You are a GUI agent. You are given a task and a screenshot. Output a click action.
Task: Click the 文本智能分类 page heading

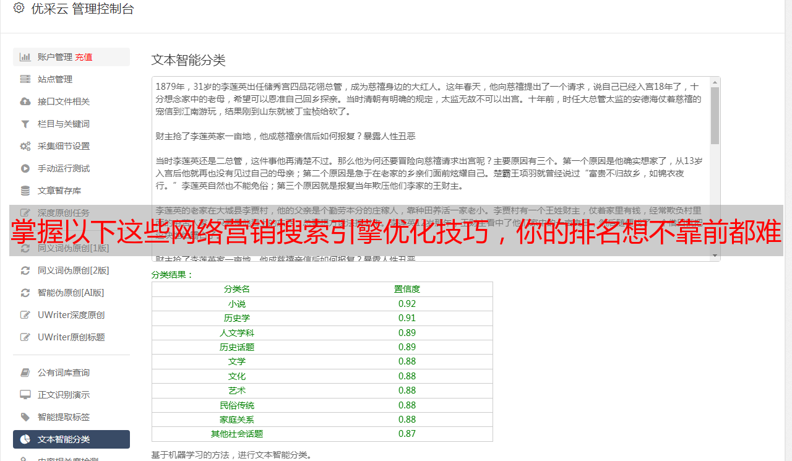pos(189,60)
